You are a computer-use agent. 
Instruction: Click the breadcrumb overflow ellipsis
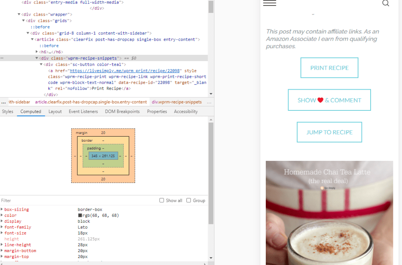click(x=4, y=102)
